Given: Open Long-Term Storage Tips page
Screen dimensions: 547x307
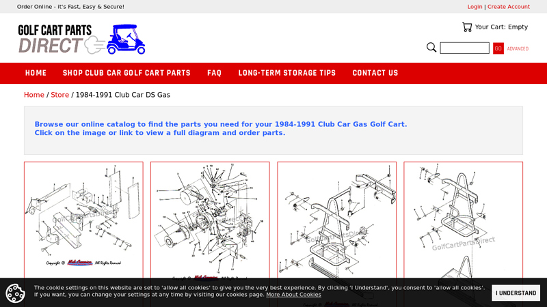Looking at the screenshot, I should tap(287, 73).
